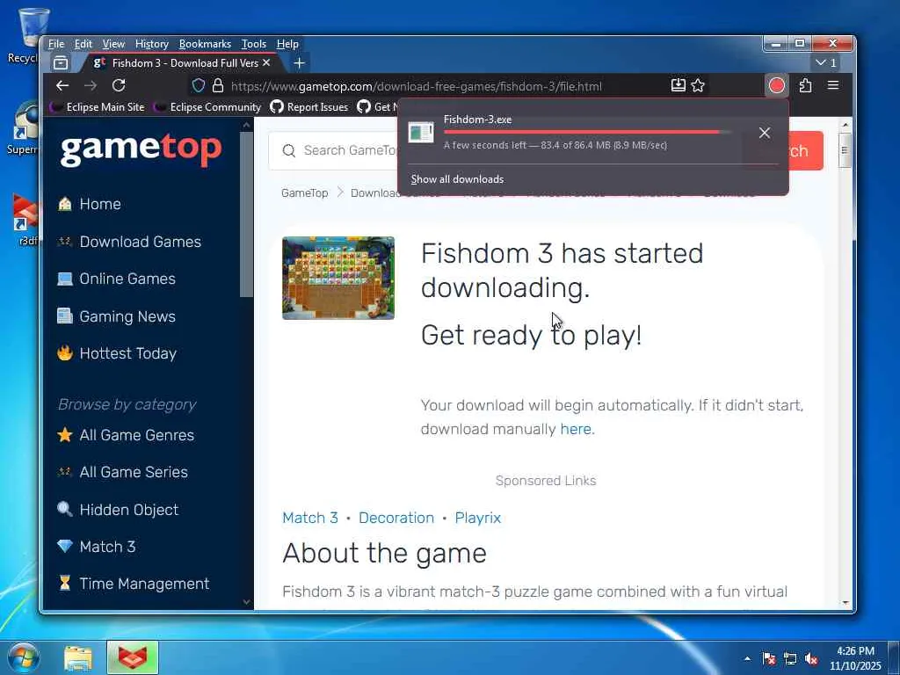Viewport: 900px width, 675px height.
Task: Open the Decoration tag link
Action: pyautogui.click(x=396, y=518)
